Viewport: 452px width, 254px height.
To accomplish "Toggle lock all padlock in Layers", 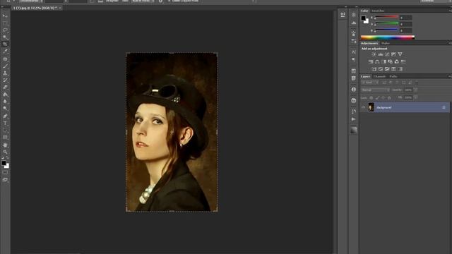I will click(x=389, y=98).
